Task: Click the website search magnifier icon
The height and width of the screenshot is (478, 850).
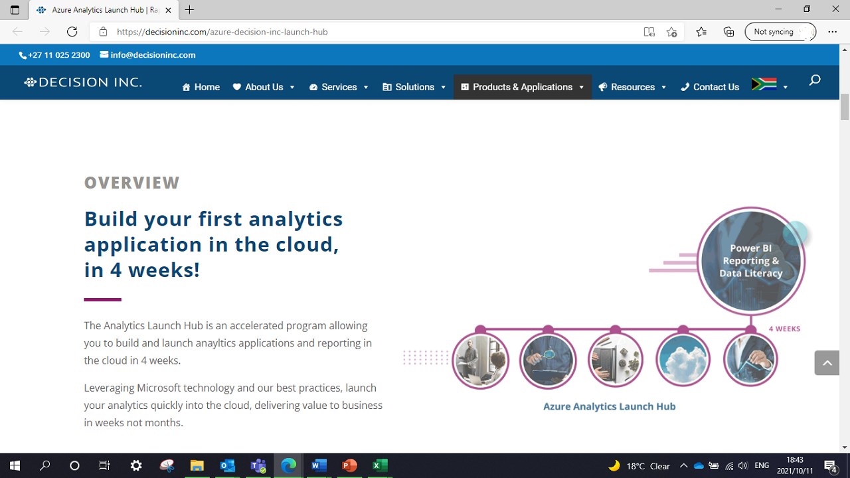Action: coord(815,80)
